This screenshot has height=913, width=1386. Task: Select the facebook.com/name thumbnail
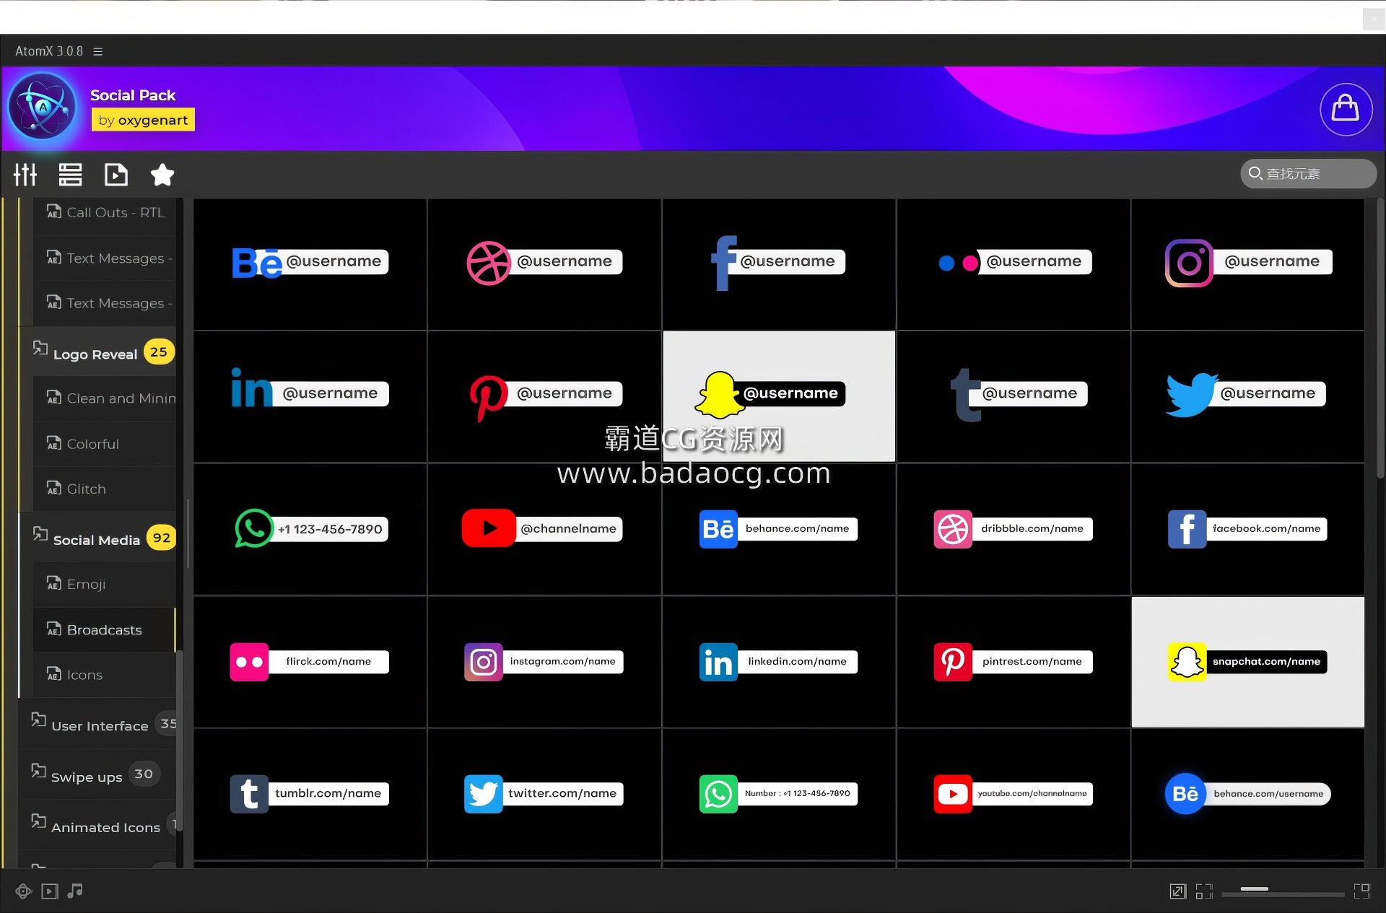[x=1248, y=529]
